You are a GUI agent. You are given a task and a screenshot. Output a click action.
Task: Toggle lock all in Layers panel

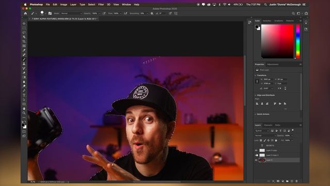click(276, 140)
